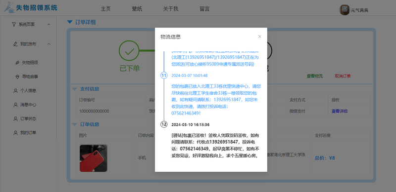Click order number 1000000000000
This screenshot has width=396, height=192.
pos(94,111)
